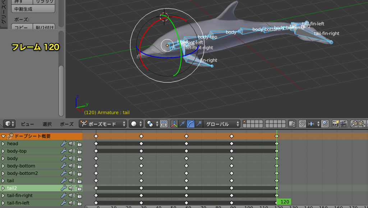This screenshot has height=208, width=368.
Task: Open the ポーズ menu in the header
Action: click(x=66, y=124)
